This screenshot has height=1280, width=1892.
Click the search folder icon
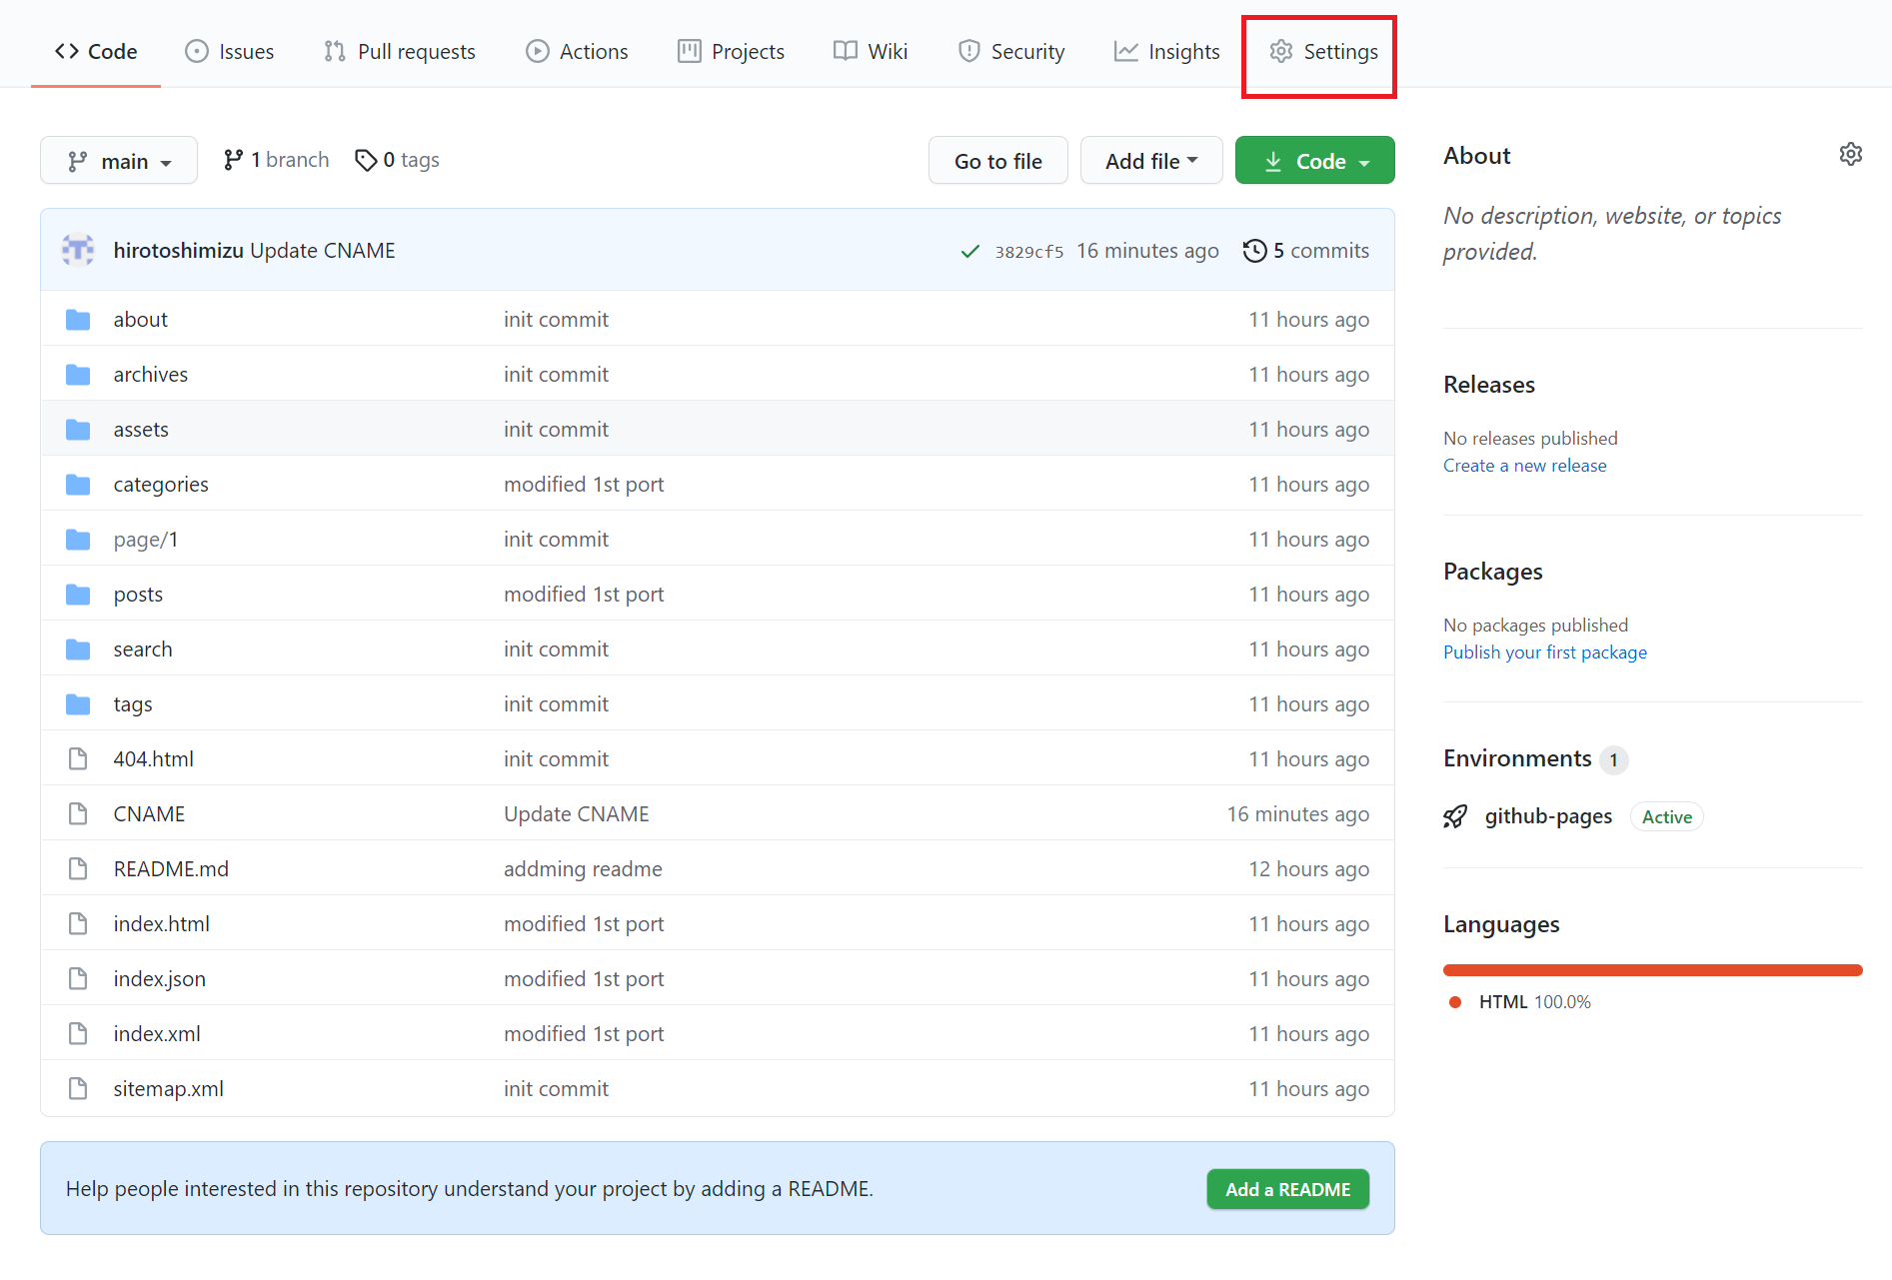(x=78, y=649)
